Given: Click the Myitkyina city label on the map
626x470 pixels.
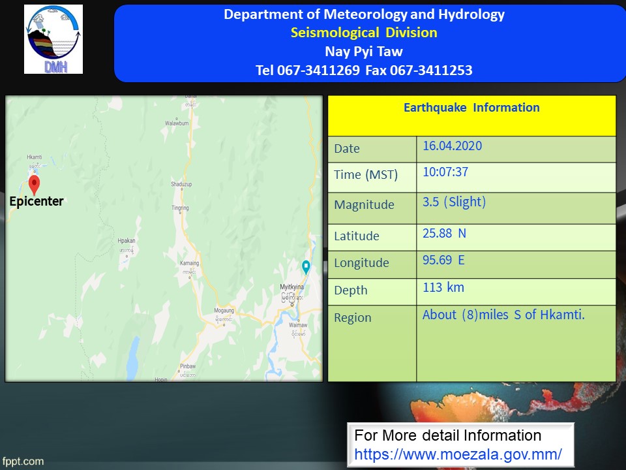Looking at the screenshot, I should tap(292, 287).
